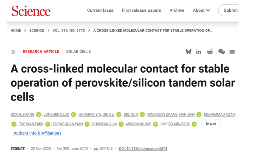Open the Archive menu item
Viewport: 256px width, 153px height.
click(x=177, y=11)
